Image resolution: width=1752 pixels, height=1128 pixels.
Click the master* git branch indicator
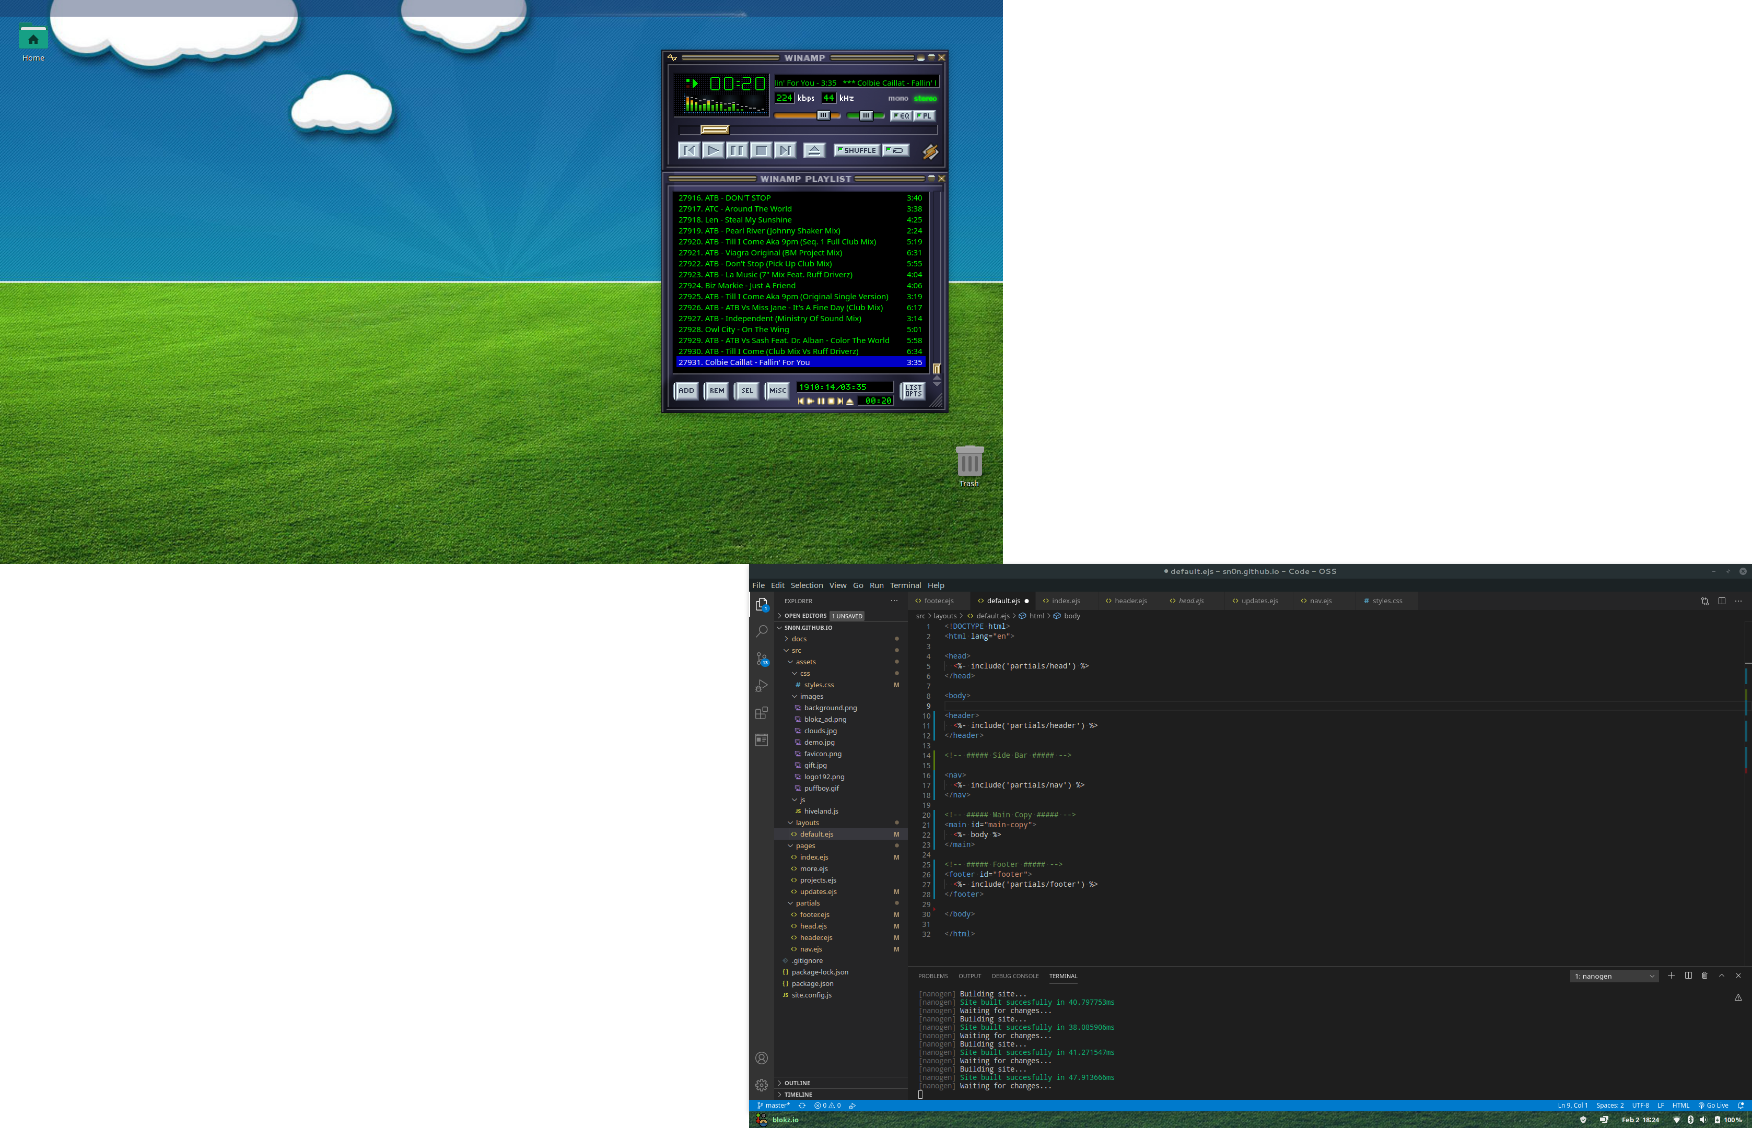[x=773, y=1106]
